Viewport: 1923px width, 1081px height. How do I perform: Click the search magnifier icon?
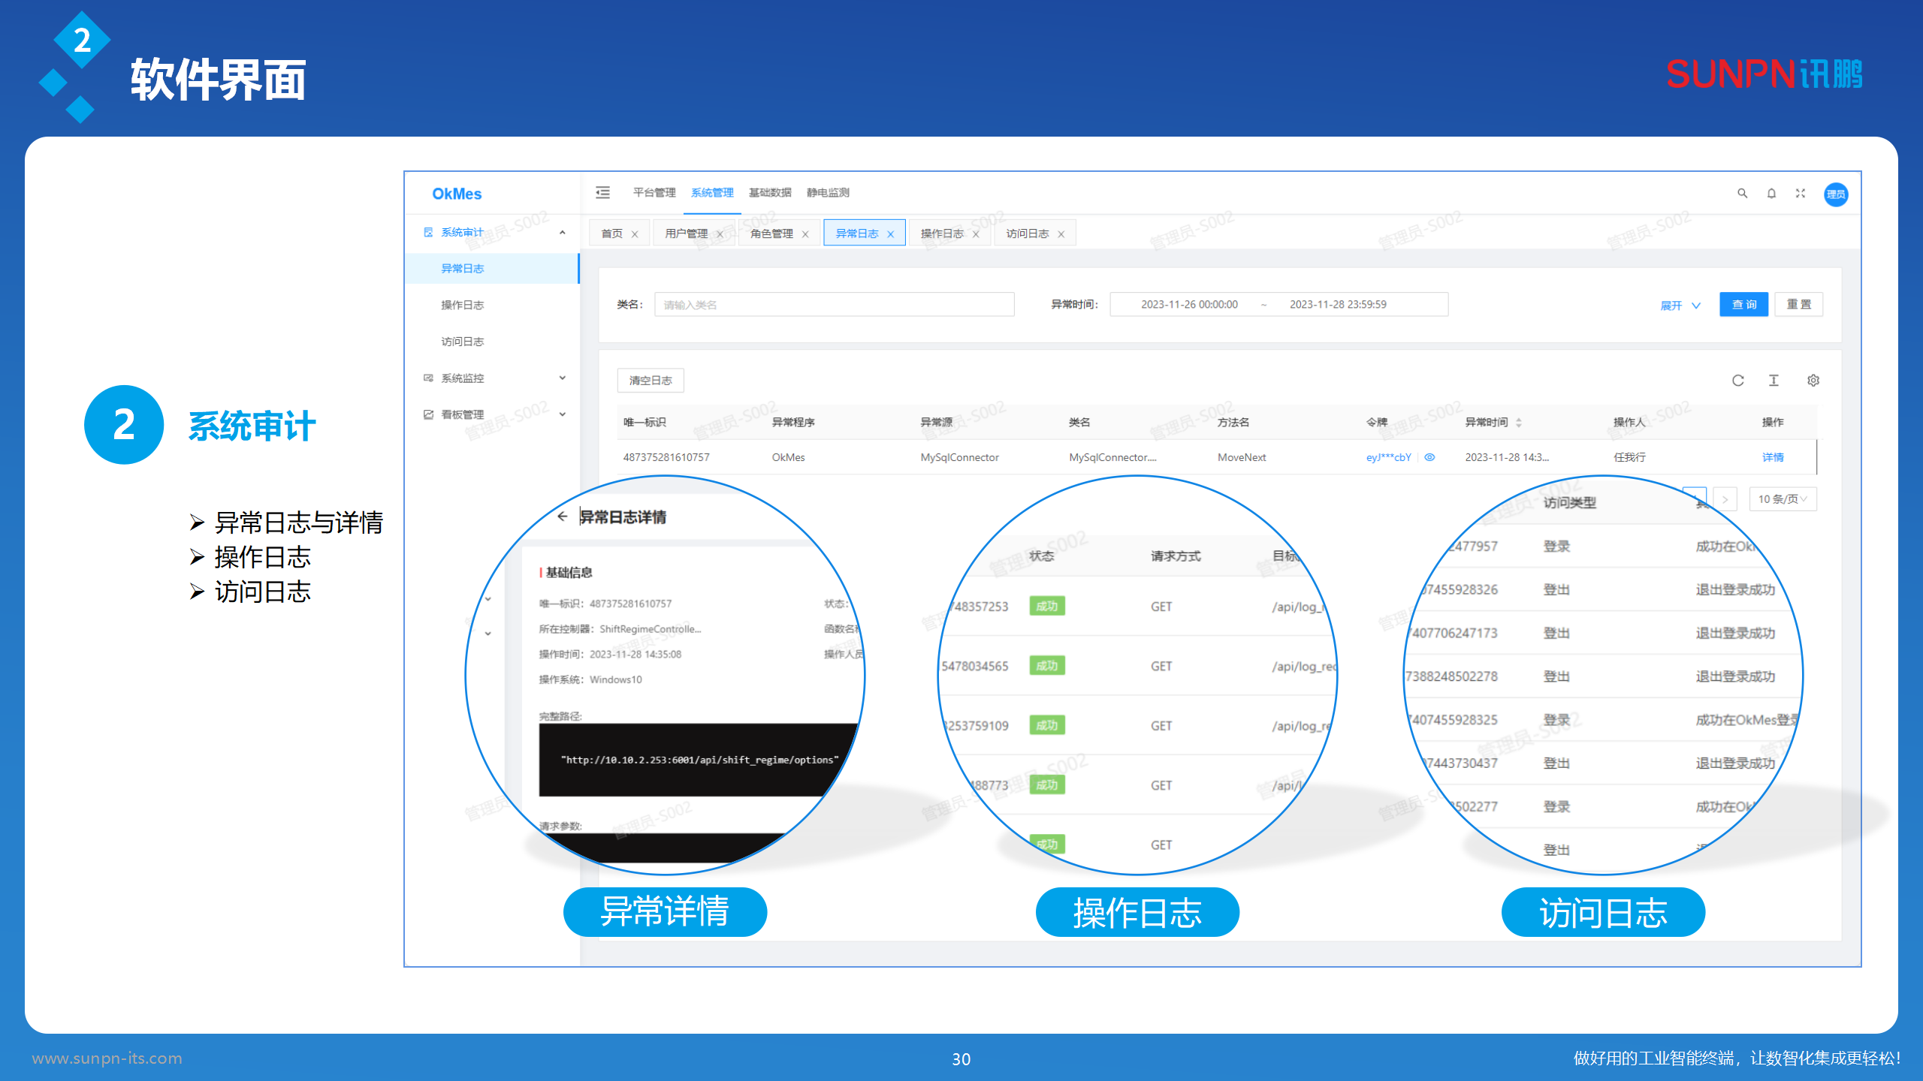click(x=1742, y=194)
